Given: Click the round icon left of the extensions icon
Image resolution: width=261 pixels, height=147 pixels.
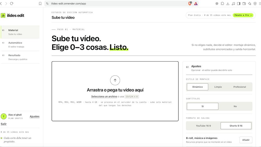Looking at the screenshot, I should click(x=217, y=3).
